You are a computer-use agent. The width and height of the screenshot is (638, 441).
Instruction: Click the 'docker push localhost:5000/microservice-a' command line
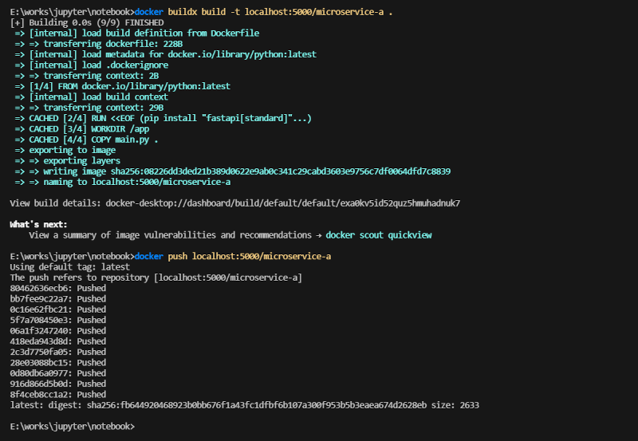[171, 256]
